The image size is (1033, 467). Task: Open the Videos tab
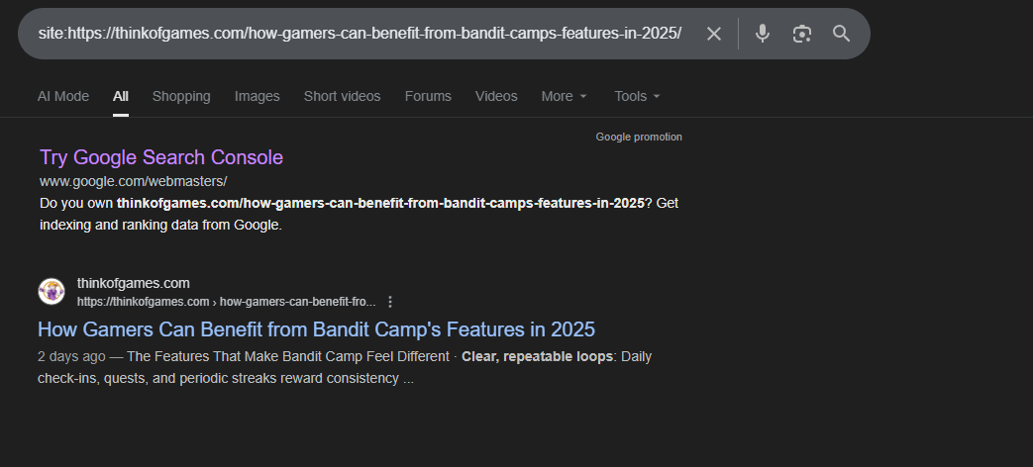(x=496, y=96)
